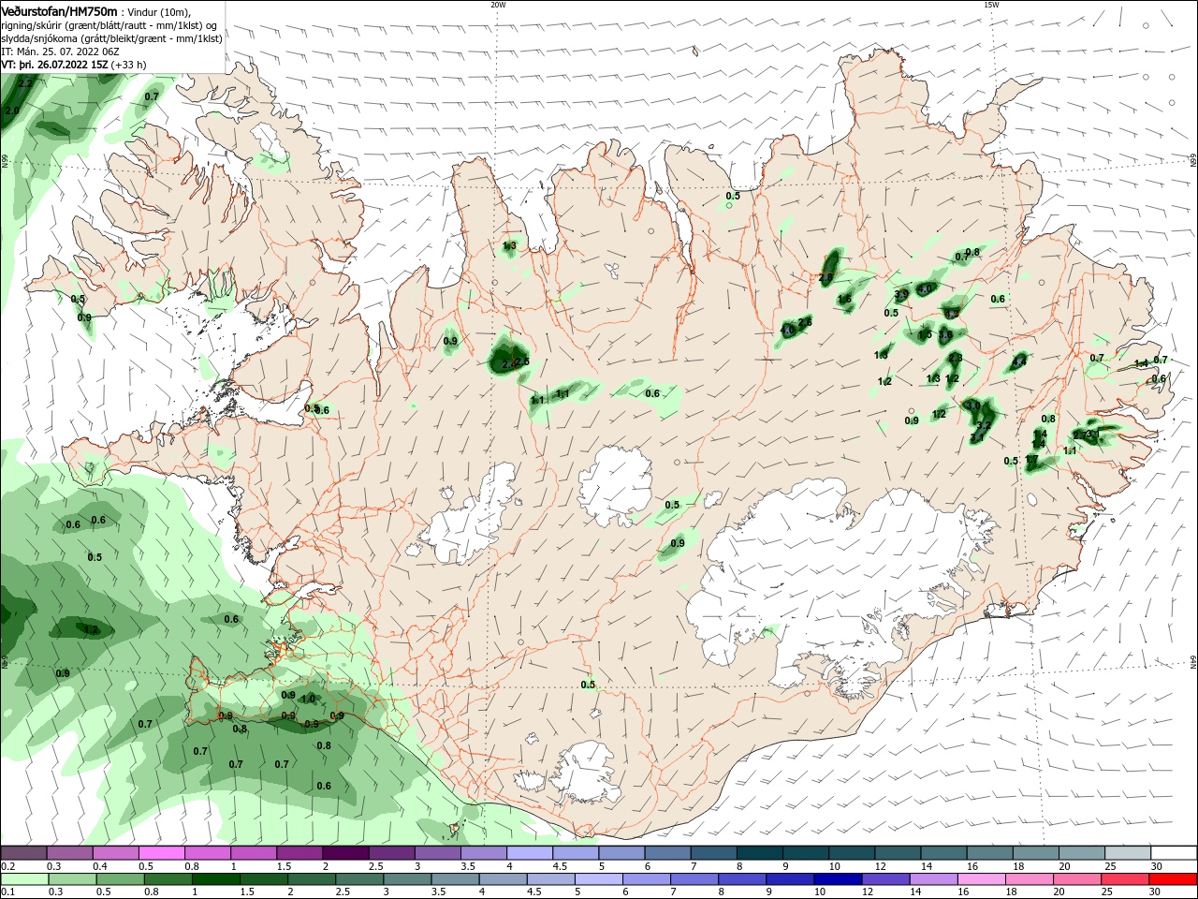
Task: Pick bright pink upper swatch for 0.5–0.8
Action: [161, 853]
